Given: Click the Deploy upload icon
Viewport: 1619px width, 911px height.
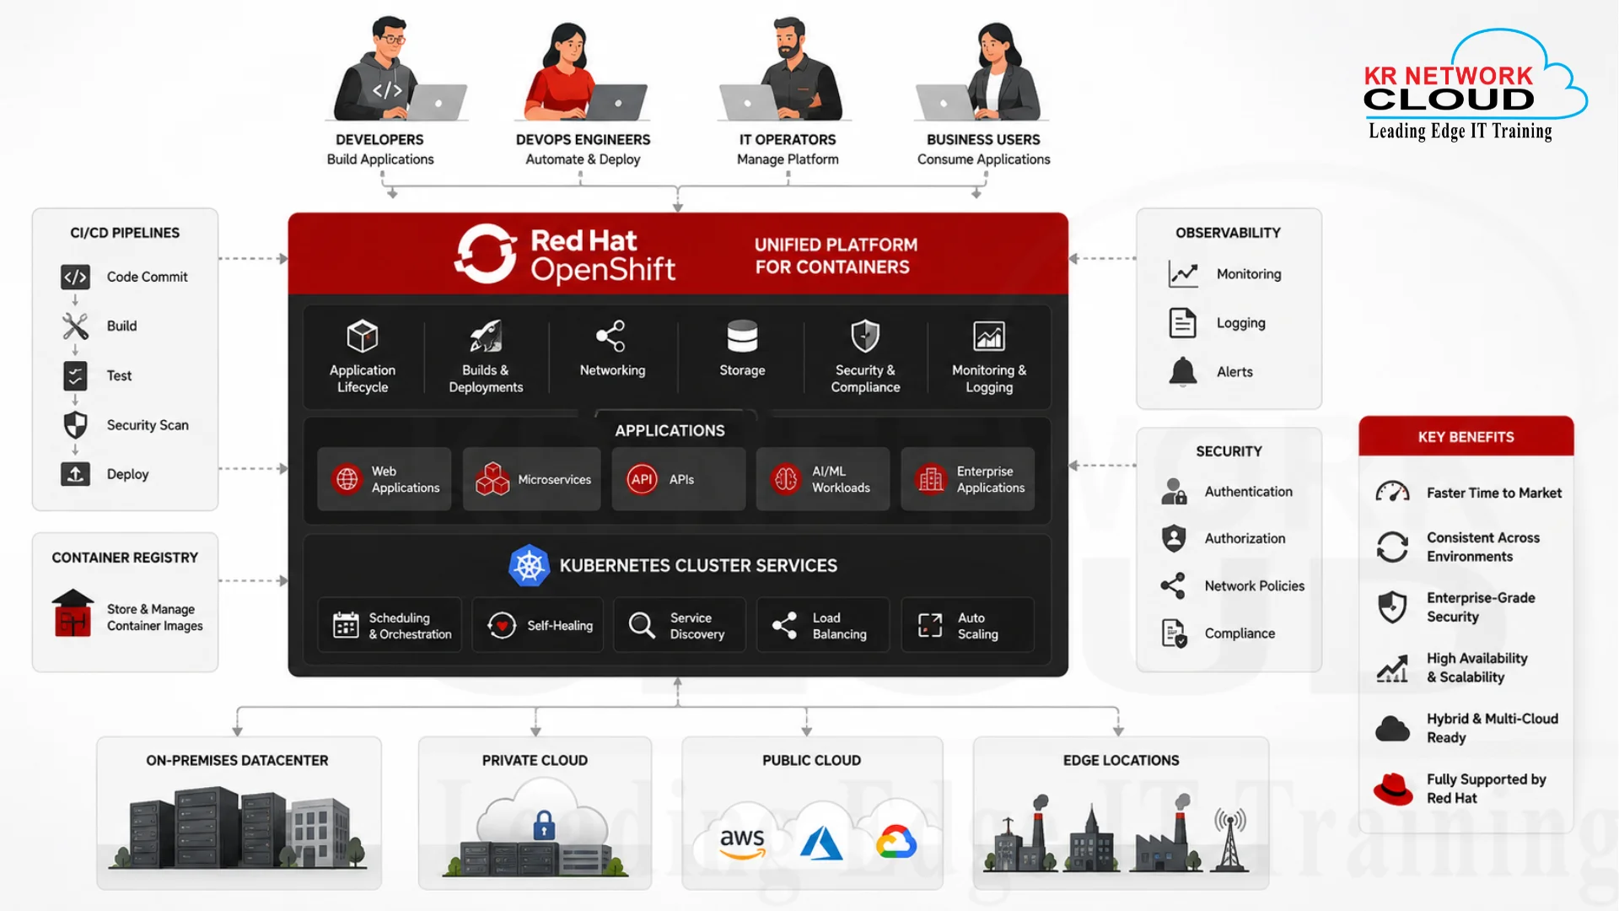Looking at the screenshot, I should 75,474.
